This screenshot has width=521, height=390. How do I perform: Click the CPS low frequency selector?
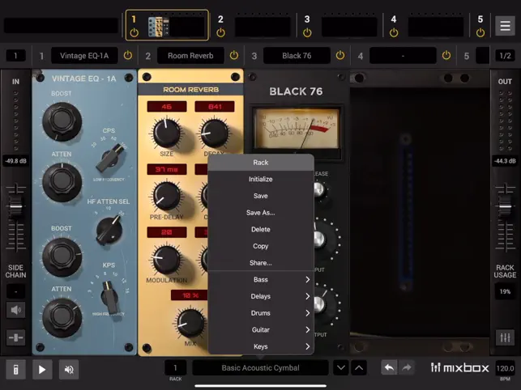pos(111,157)
